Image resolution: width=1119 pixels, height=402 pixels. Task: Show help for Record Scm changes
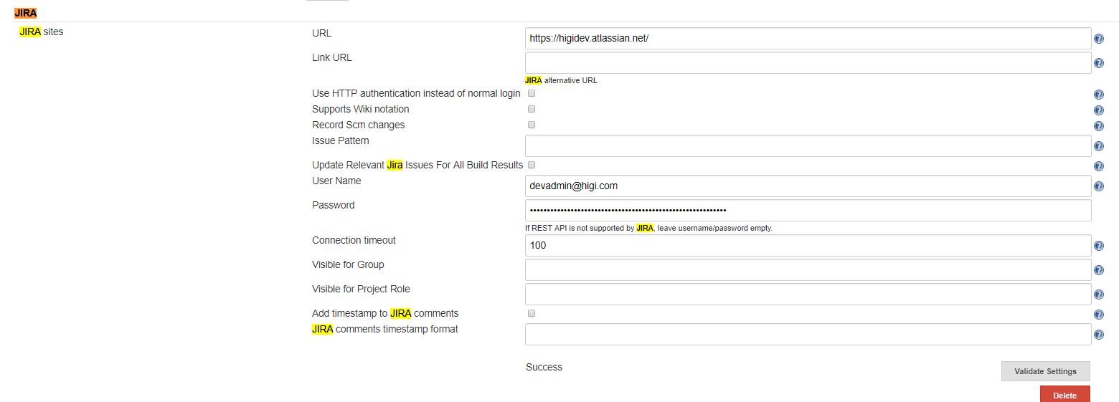1098,126
